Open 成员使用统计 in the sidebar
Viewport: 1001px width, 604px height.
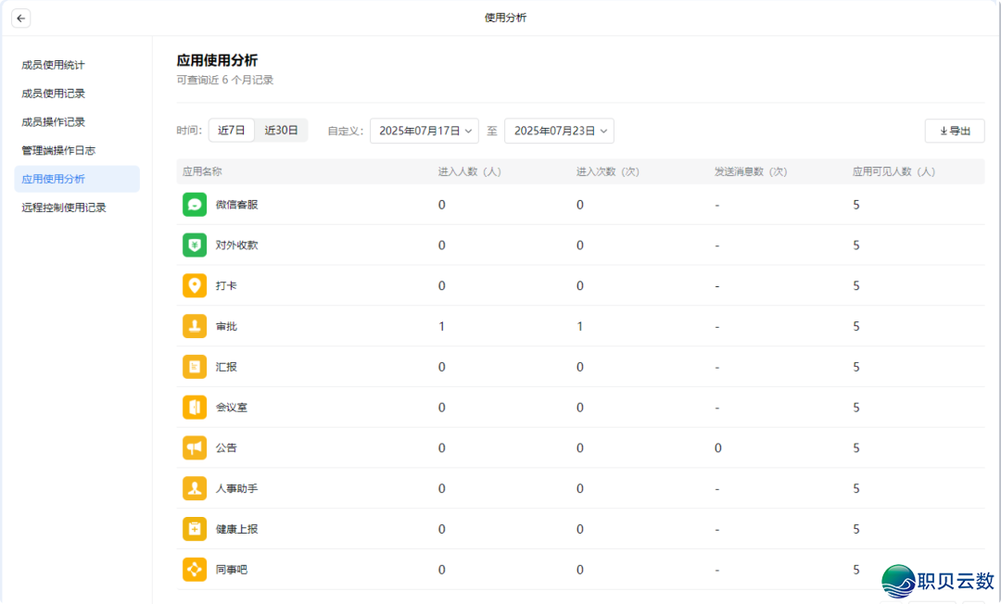[54, 65]
